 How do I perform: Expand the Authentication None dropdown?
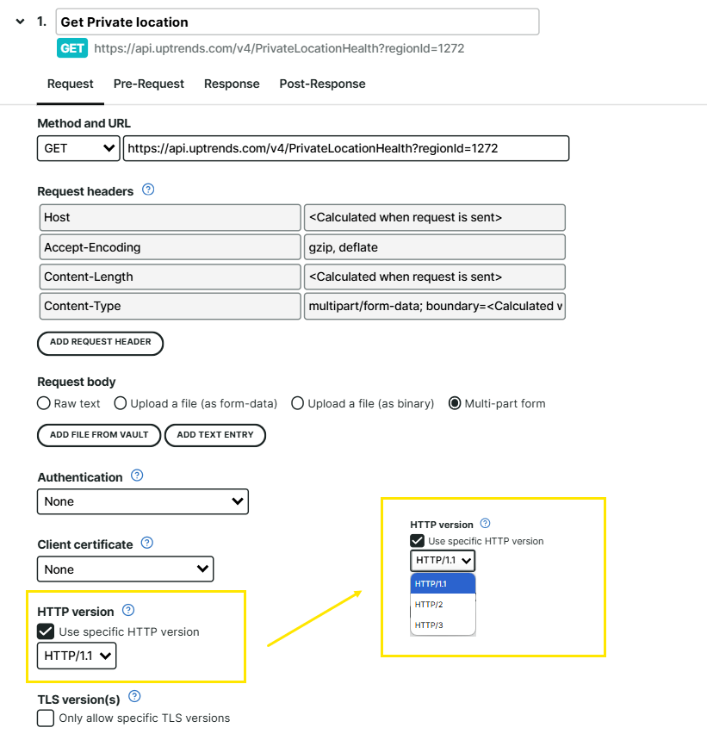[x=143, y=501]
